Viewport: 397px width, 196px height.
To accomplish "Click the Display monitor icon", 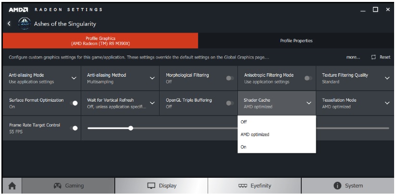I will pos(151,186).
